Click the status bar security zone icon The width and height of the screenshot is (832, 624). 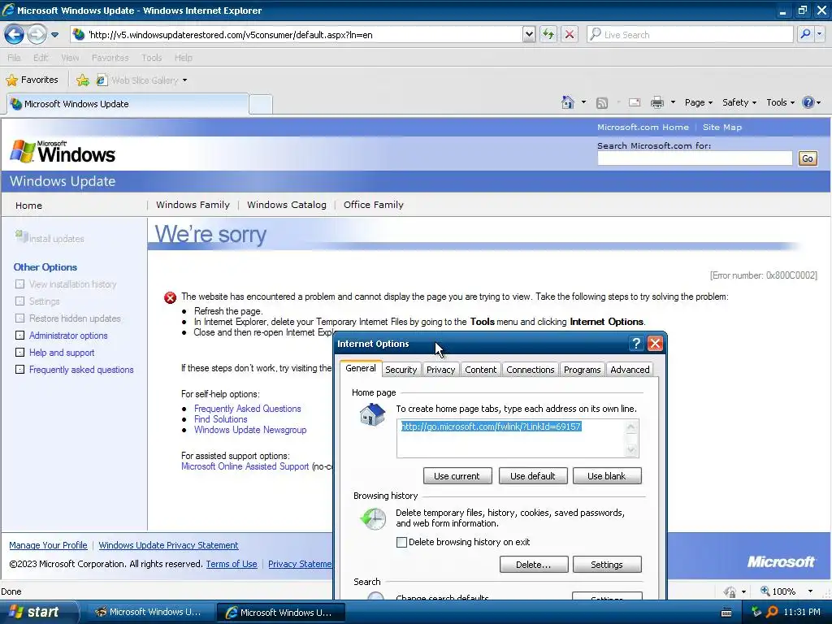[x=730, y=591]
